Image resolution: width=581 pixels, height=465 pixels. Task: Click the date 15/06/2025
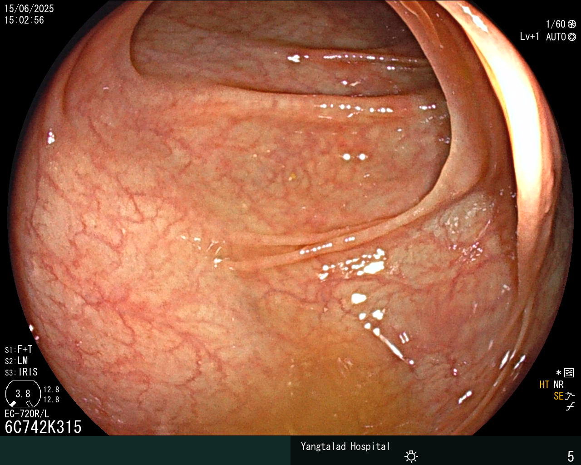point(29,9)
